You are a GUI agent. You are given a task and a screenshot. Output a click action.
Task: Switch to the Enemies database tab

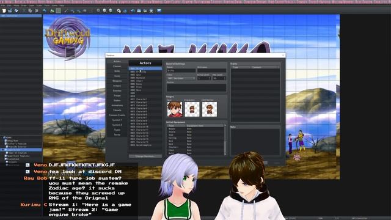click(117, 90)
